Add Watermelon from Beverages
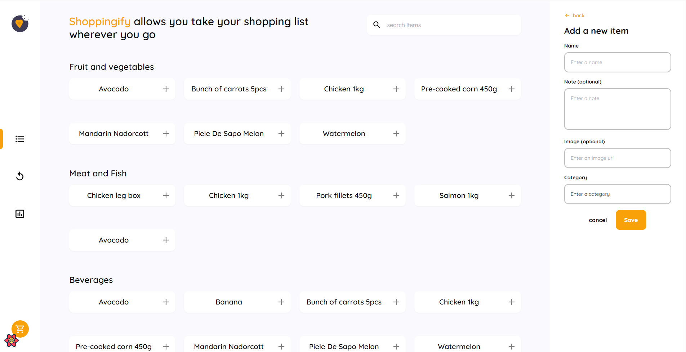 coord(512,347)
